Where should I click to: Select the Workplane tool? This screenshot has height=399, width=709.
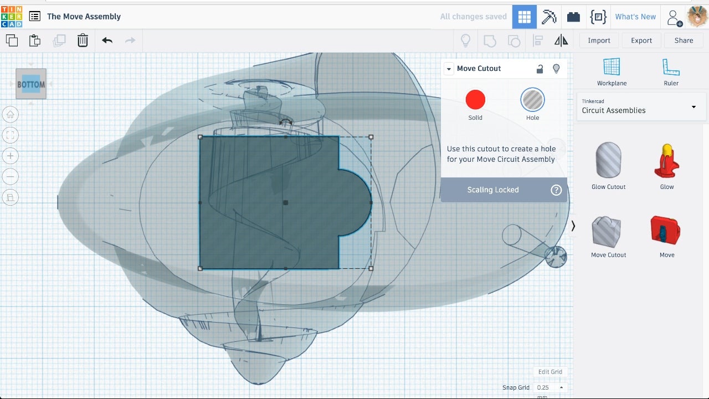[x=612, y=72]
